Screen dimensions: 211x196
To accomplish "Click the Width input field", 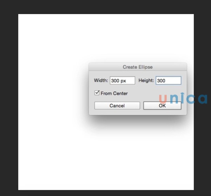I will click(122, 80).
